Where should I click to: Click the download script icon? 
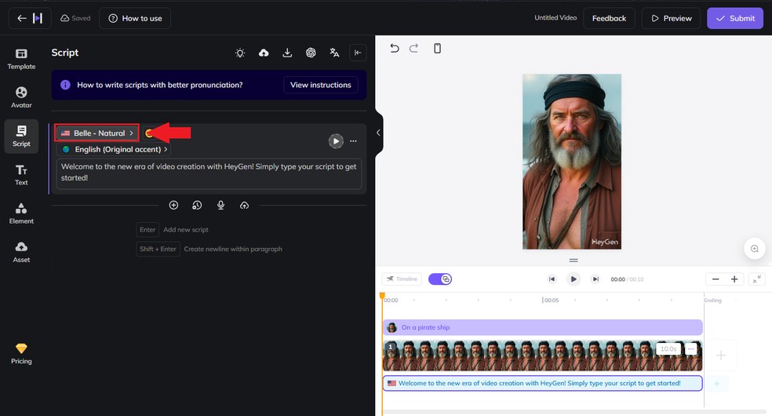pyautogui.click(x=287, y=53)
